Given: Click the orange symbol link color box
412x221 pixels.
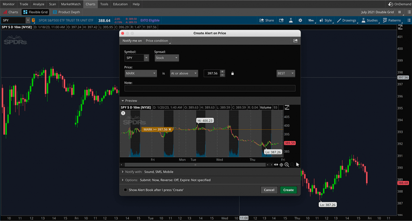Looking at the screenshot, I should click(x=33, y=20).
